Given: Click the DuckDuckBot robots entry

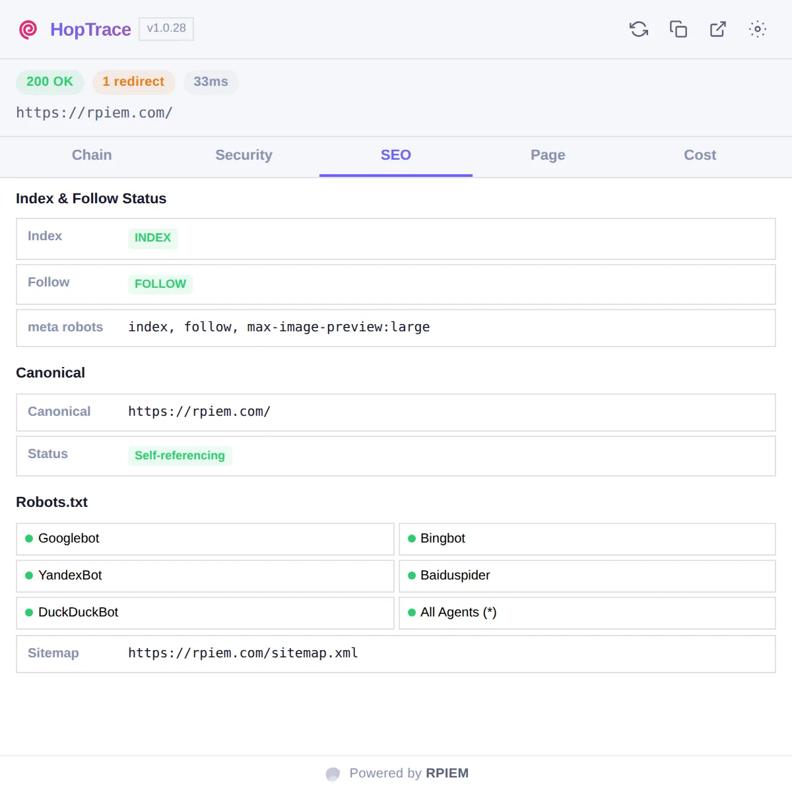Looking at the screenshot, I should (205, 613).
